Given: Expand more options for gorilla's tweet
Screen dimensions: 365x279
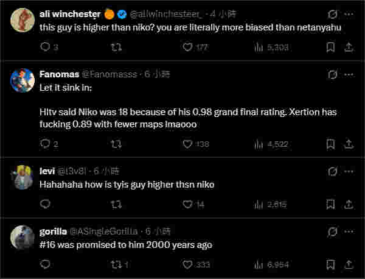Looking at the screenshot, I should coord(349,231).
